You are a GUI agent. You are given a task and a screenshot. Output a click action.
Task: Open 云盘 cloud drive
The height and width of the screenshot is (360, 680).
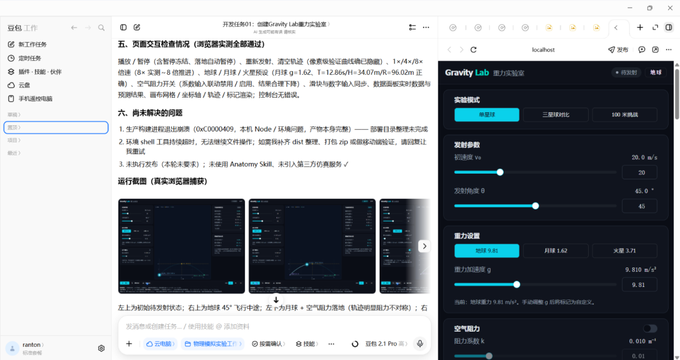tap(19, 85)
